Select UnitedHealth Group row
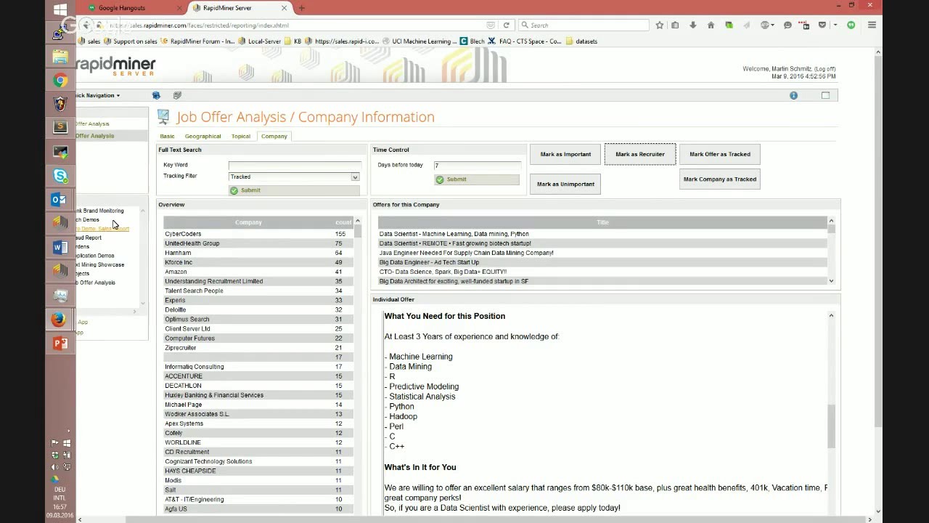This screenshot has width=929, height=523. tap(258, 243)
